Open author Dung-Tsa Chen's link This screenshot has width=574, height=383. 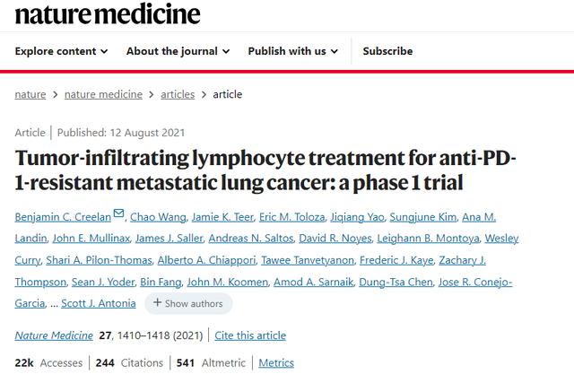(x=396, y=283)
